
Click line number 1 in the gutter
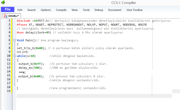point(9,21)
